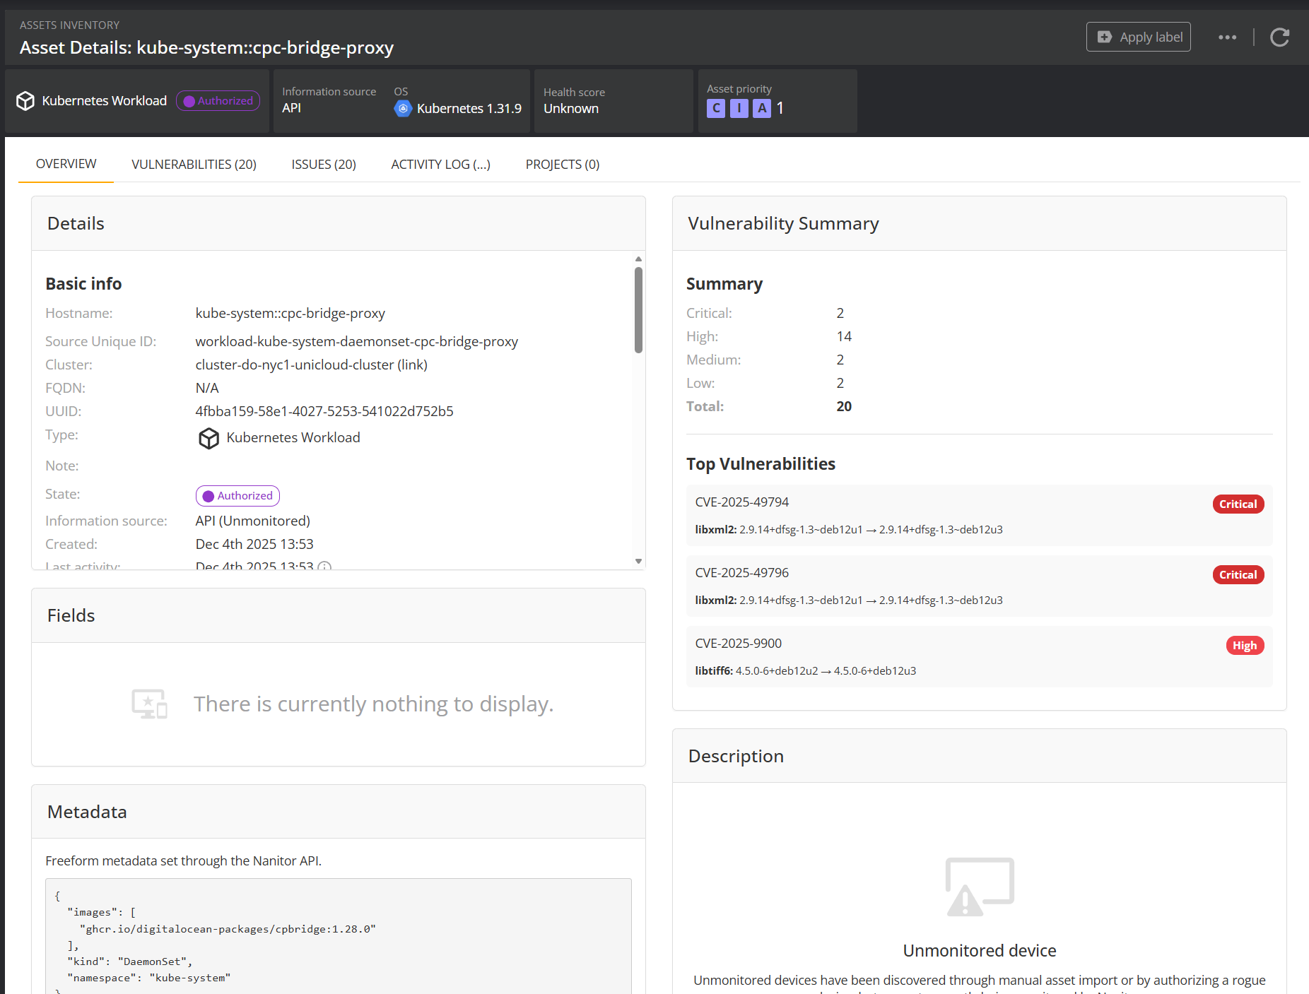
Task: Click the refresh icon in header
Action: (x=1279, y=37)
